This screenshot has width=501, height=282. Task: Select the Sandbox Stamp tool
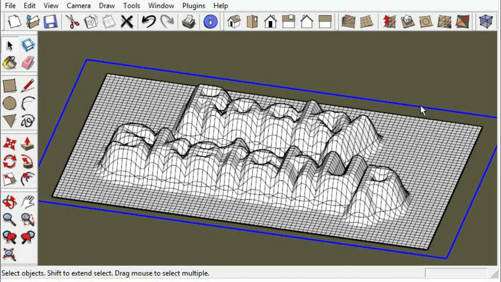(x=407, y=22)
